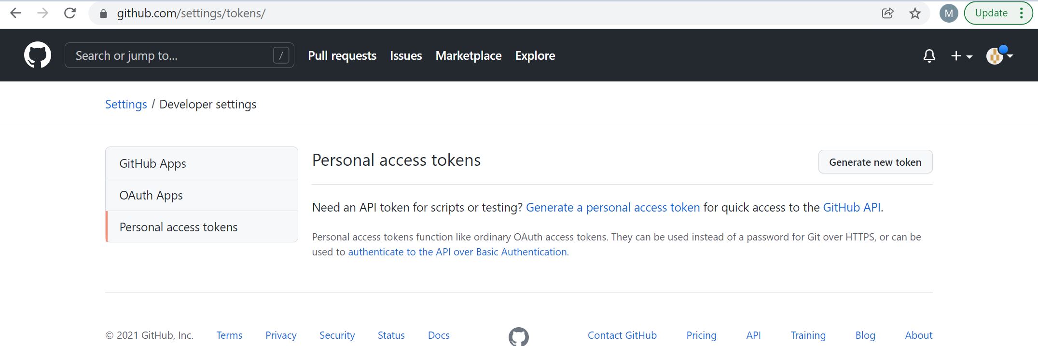
Task: Open authenticate to the API over Basic Authentication link
Action: click(x=457, y=252)
